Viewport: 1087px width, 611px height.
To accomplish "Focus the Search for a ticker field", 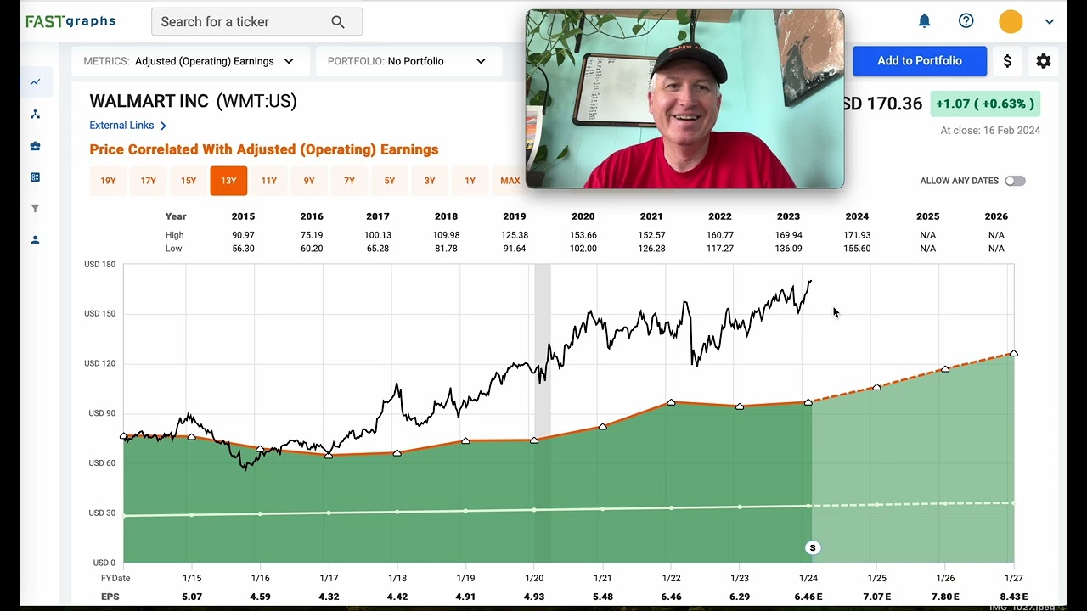I will coord(256,22).
